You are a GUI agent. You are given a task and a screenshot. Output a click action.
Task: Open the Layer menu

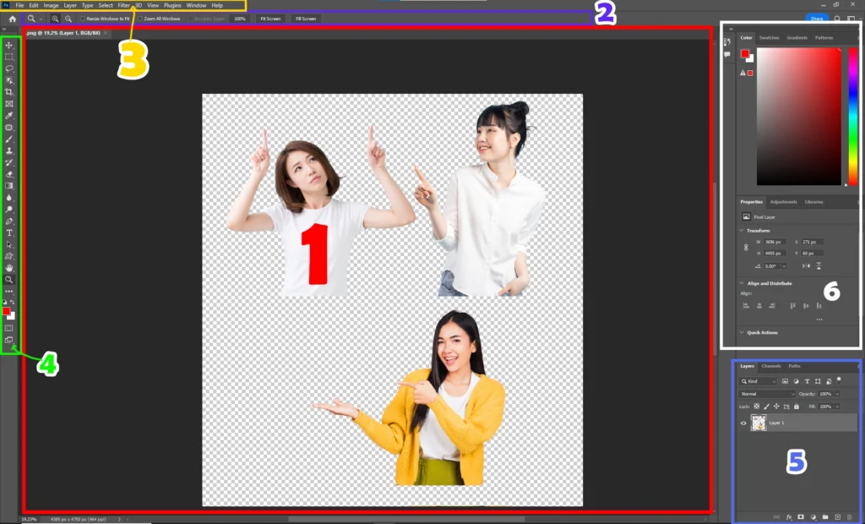pyautogui.click(x=70, y=6)
